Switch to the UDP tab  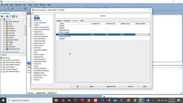[82, 21]
